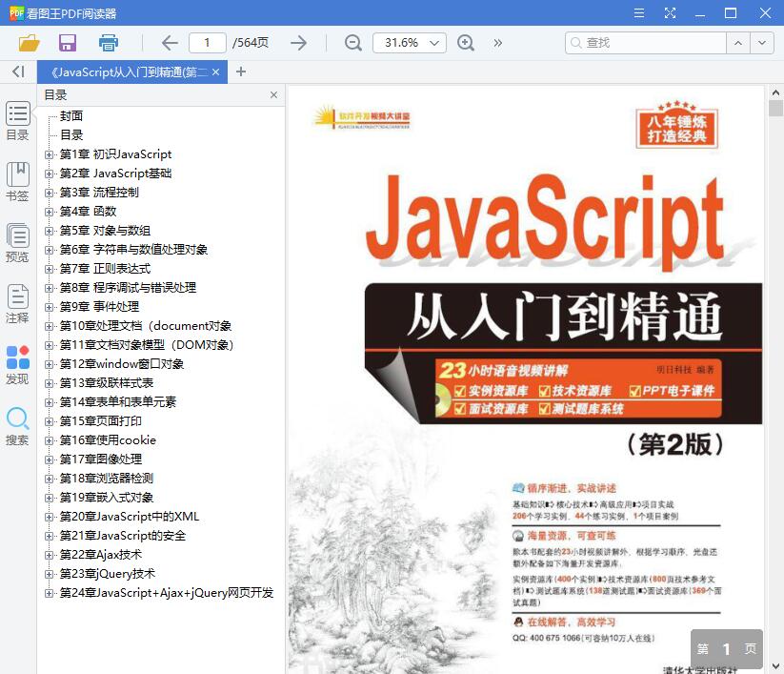Expand 第2章 JavaScript基础 node

[x=49, y=174]
